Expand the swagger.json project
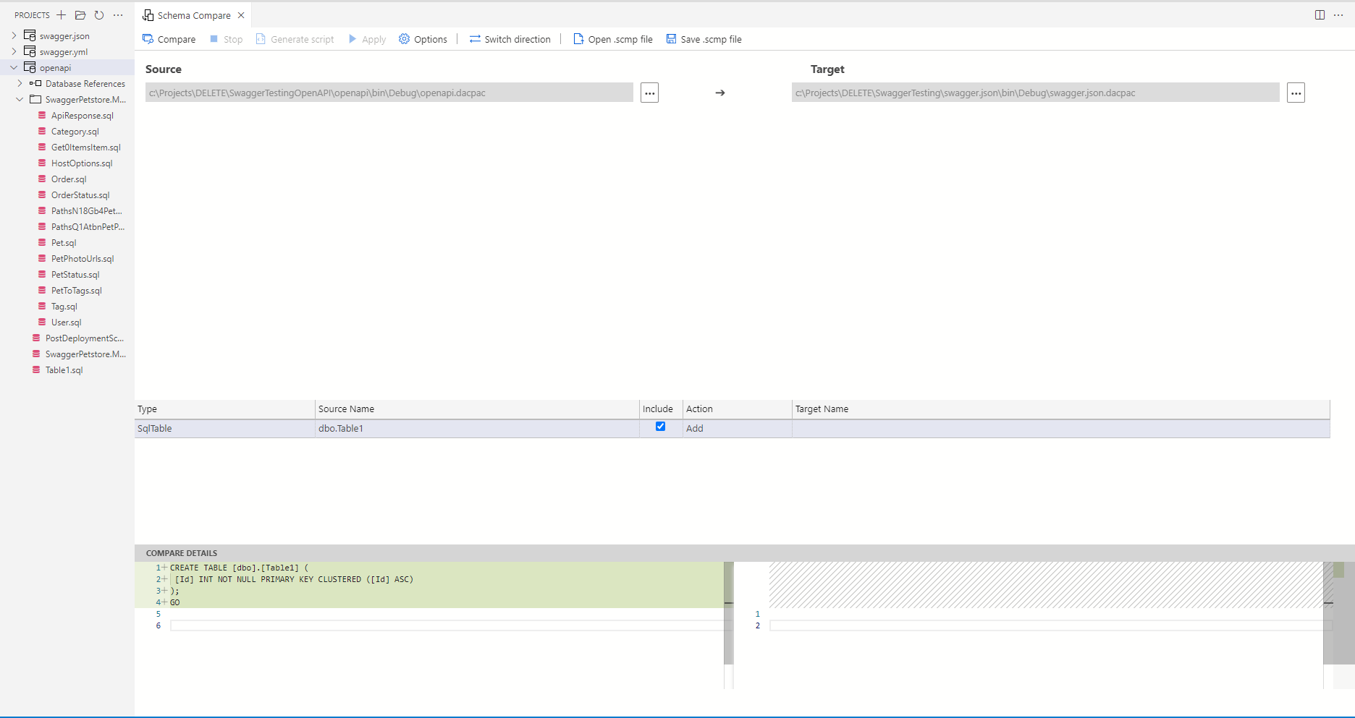 (x=14, y=35)
